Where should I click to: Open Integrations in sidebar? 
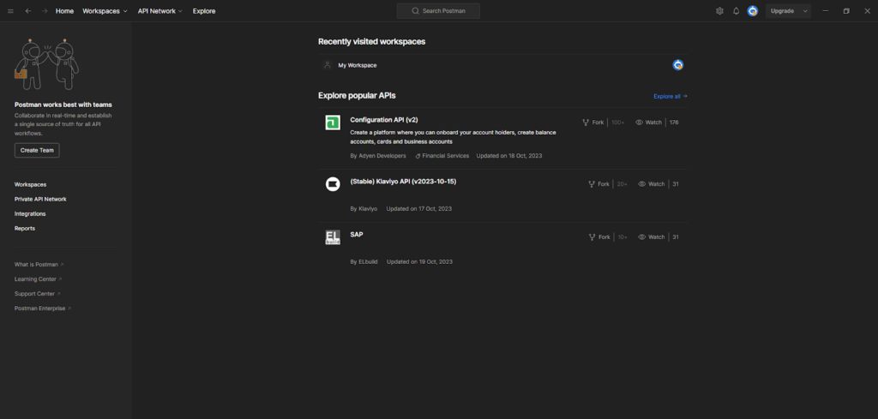tap(30, 213)
